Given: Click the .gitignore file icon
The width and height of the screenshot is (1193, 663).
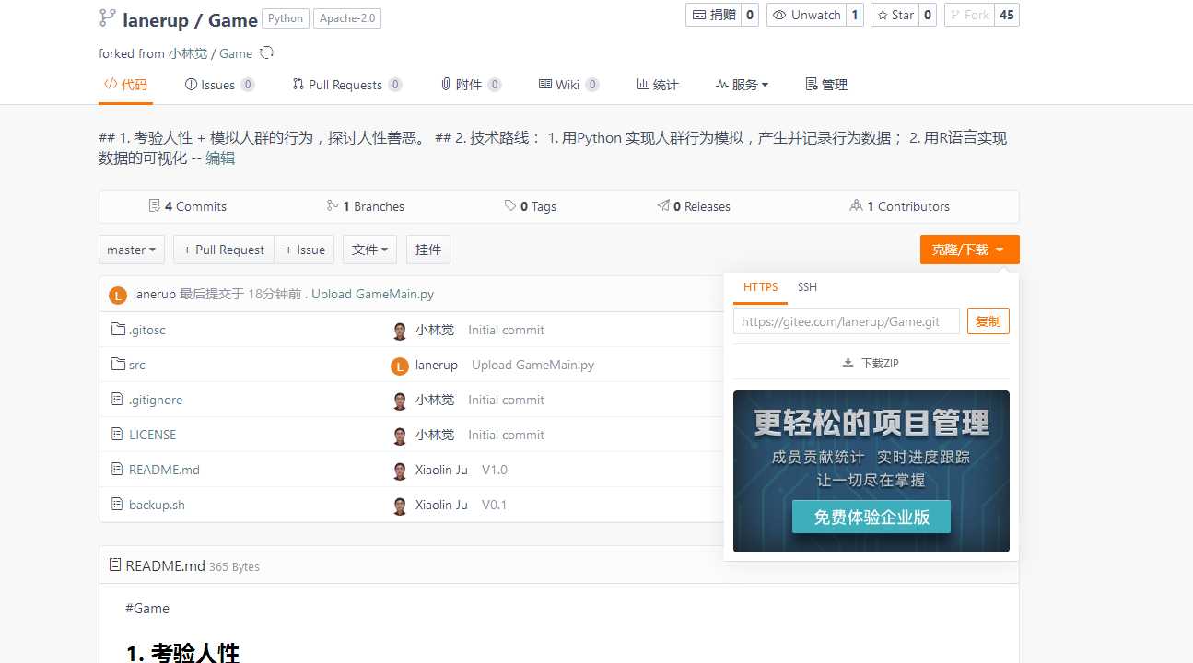Looking at the screenshot, I should 117,400.
